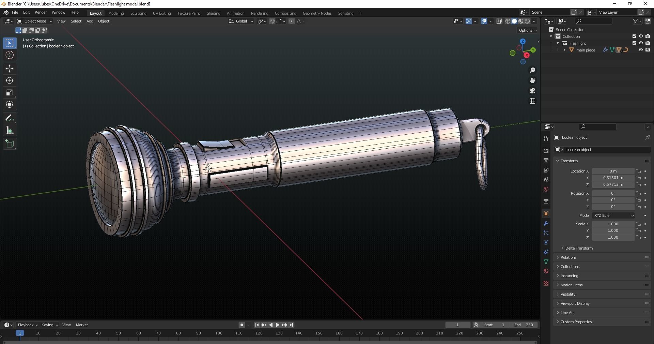Click the viewport pan hand icon
654x344 pixels.
(x=532, y=80)
